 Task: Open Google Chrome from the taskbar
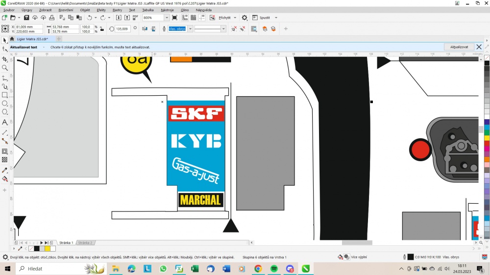258,269
